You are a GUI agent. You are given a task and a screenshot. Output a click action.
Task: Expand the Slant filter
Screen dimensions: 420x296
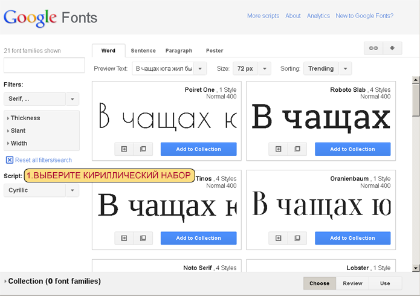point(16,130)
